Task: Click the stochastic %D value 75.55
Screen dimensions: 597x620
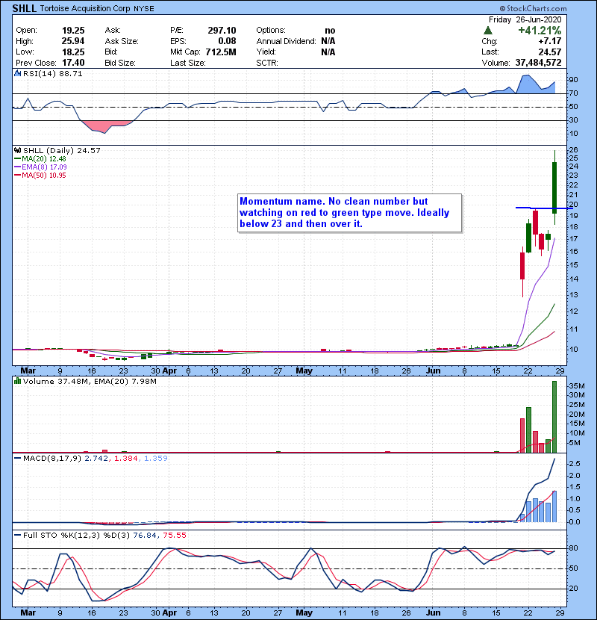Action: coord(174,536)
